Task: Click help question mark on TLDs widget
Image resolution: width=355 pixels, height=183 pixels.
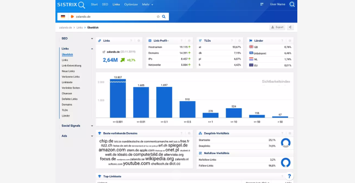Action: point(232,40)
